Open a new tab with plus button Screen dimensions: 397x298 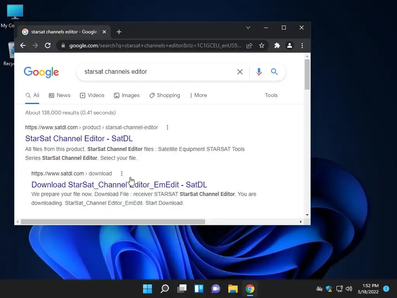(x=119, y=32)
